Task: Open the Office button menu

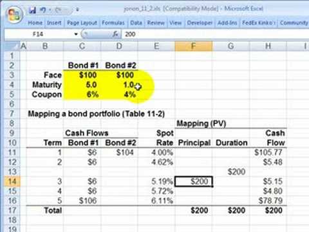Action: tap(14, 15)
